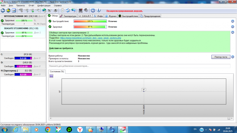Open Yandex browser from the taskbar

(x=80, y=130)
